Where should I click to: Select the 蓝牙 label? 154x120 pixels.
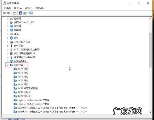click(16, 38)
